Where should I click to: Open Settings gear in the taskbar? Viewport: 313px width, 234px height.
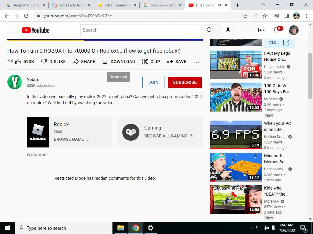[150, 228]
